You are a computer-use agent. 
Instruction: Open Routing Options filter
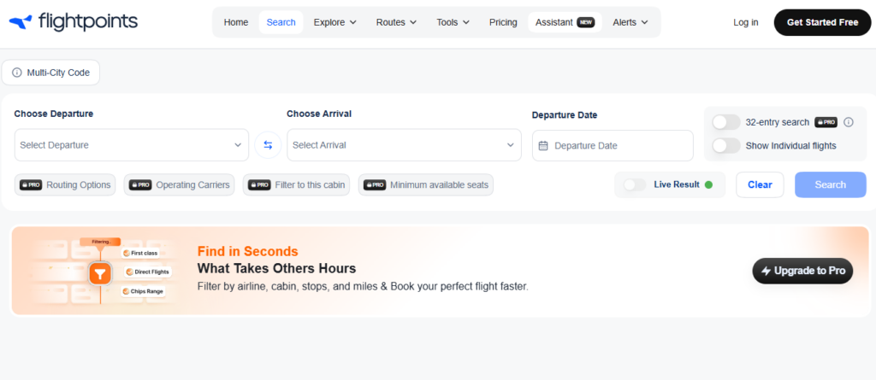coord(65,184)
